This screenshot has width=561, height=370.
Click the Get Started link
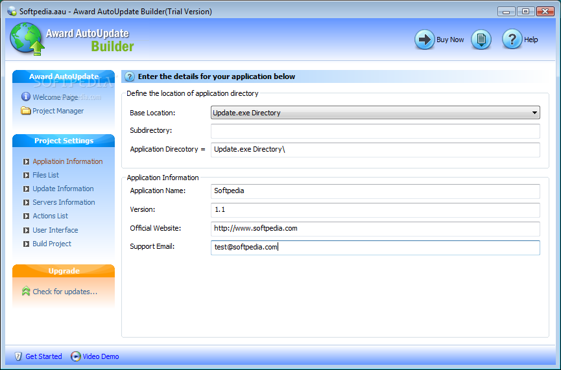[x=43, y=356]
